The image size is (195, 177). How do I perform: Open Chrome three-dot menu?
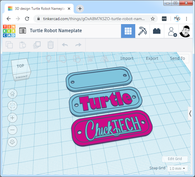(186, 19)
